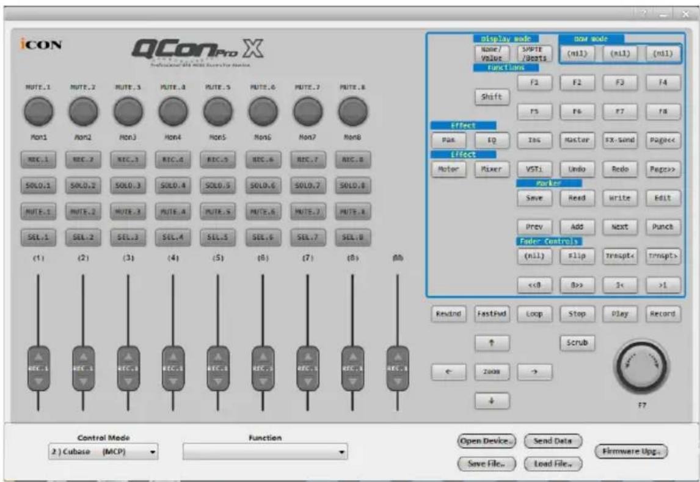
Task: Click the master fader handle on the far right
Action: click(x=397, y=369)
